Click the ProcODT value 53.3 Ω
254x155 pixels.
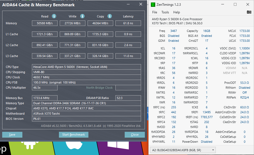pos(244,83)
